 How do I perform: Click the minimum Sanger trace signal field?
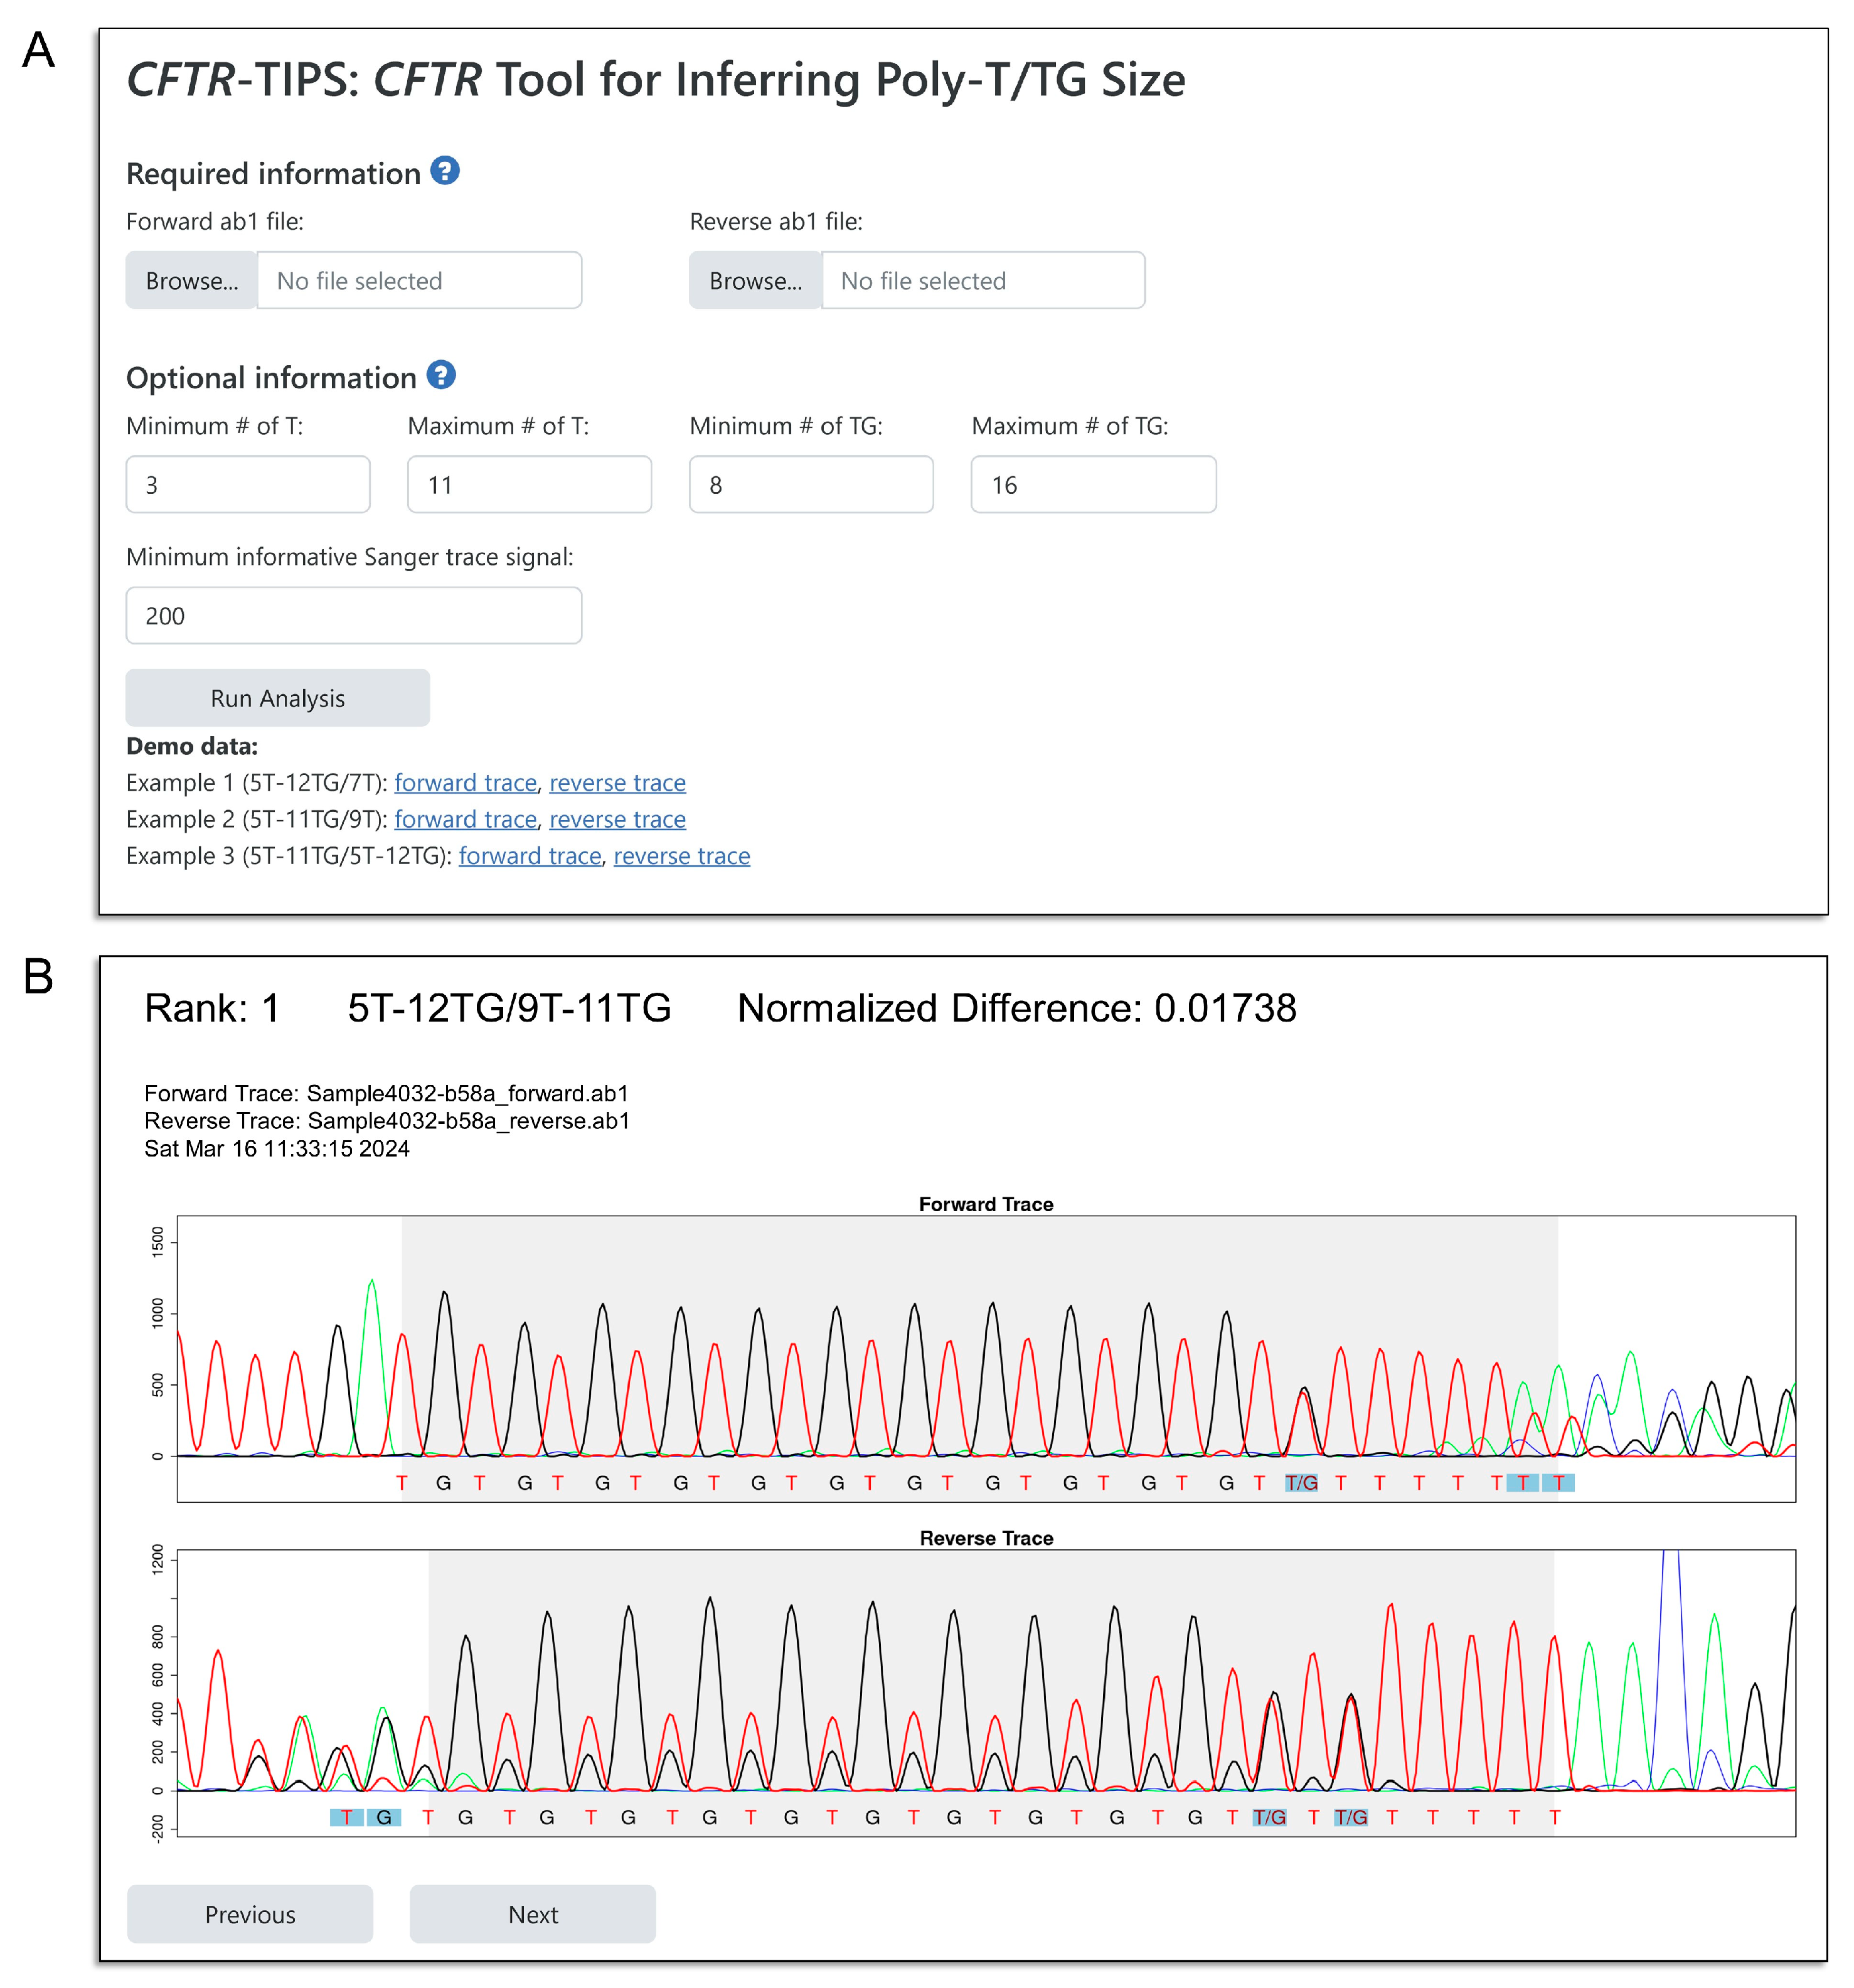click(353, 616)
